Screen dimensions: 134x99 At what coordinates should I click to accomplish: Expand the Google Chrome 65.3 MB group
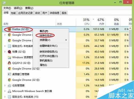[5, 35]
